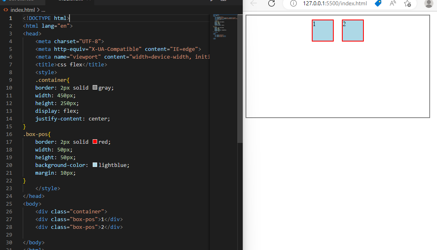Reload the page in the browser
The width and height of the screenshot is (437, 250).
pyautogui.click(x=272, y=3)
